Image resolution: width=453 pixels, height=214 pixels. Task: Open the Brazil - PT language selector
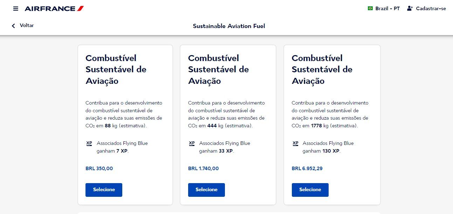click(384, 8)
